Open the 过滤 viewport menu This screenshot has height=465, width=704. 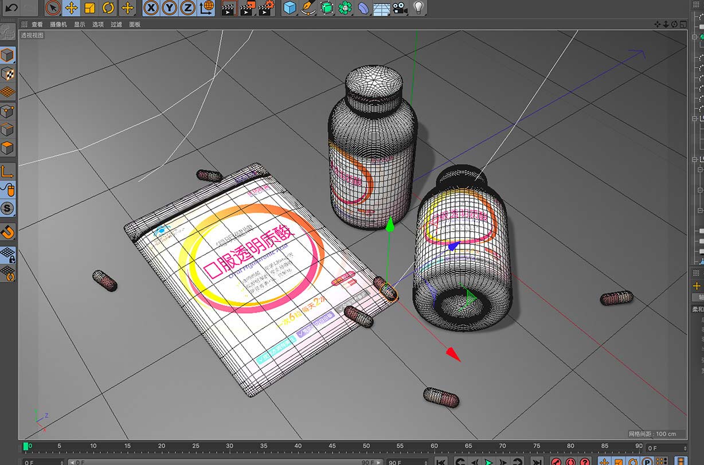click(x=116, y=25)
